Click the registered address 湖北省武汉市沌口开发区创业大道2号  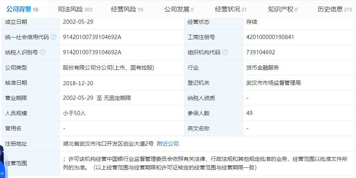click(x=108, y=144)
